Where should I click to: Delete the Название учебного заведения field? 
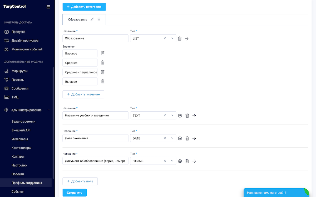pyautogui.click(x=187, y=116)
